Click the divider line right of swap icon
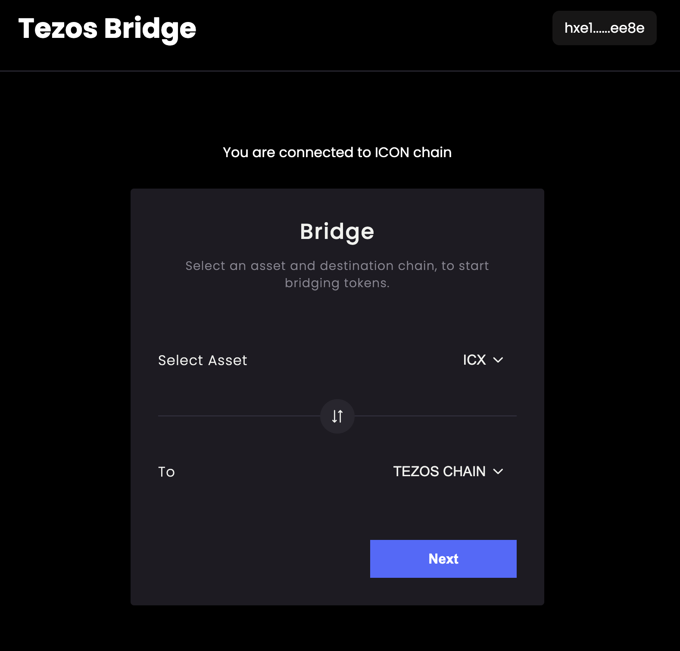 [x=435, y=416]
